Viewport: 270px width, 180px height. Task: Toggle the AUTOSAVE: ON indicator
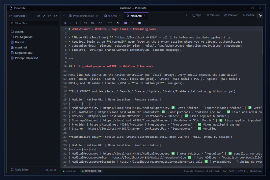point(91,171)
